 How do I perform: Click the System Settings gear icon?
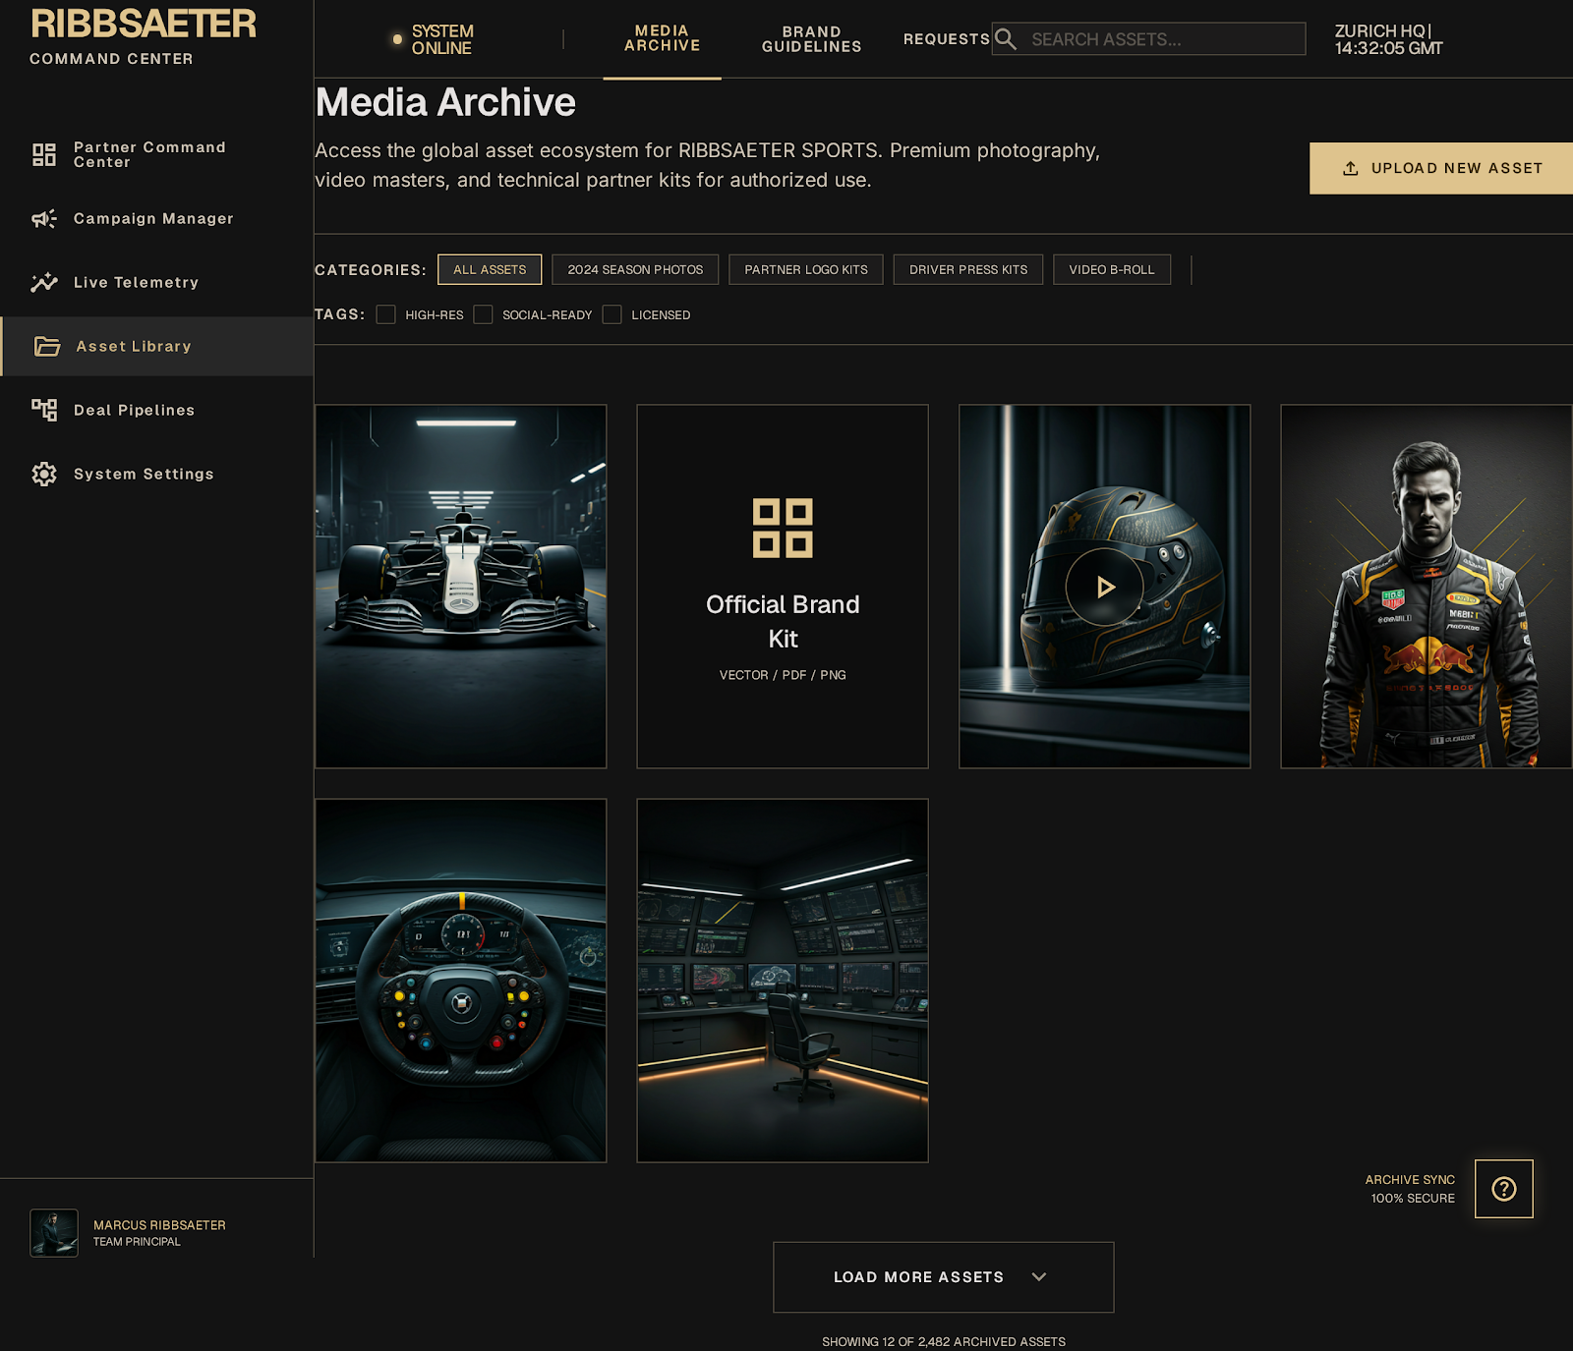coord(44,474)
